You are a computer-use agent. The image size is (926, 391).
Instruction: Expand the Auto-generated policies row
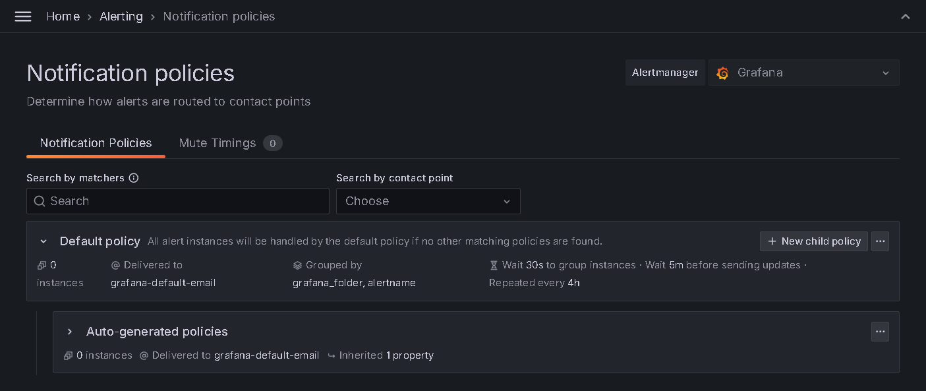point(70,332)
